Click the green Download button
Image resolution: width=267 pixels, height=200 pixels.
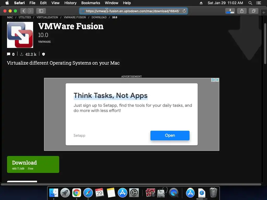coord(33,165)
